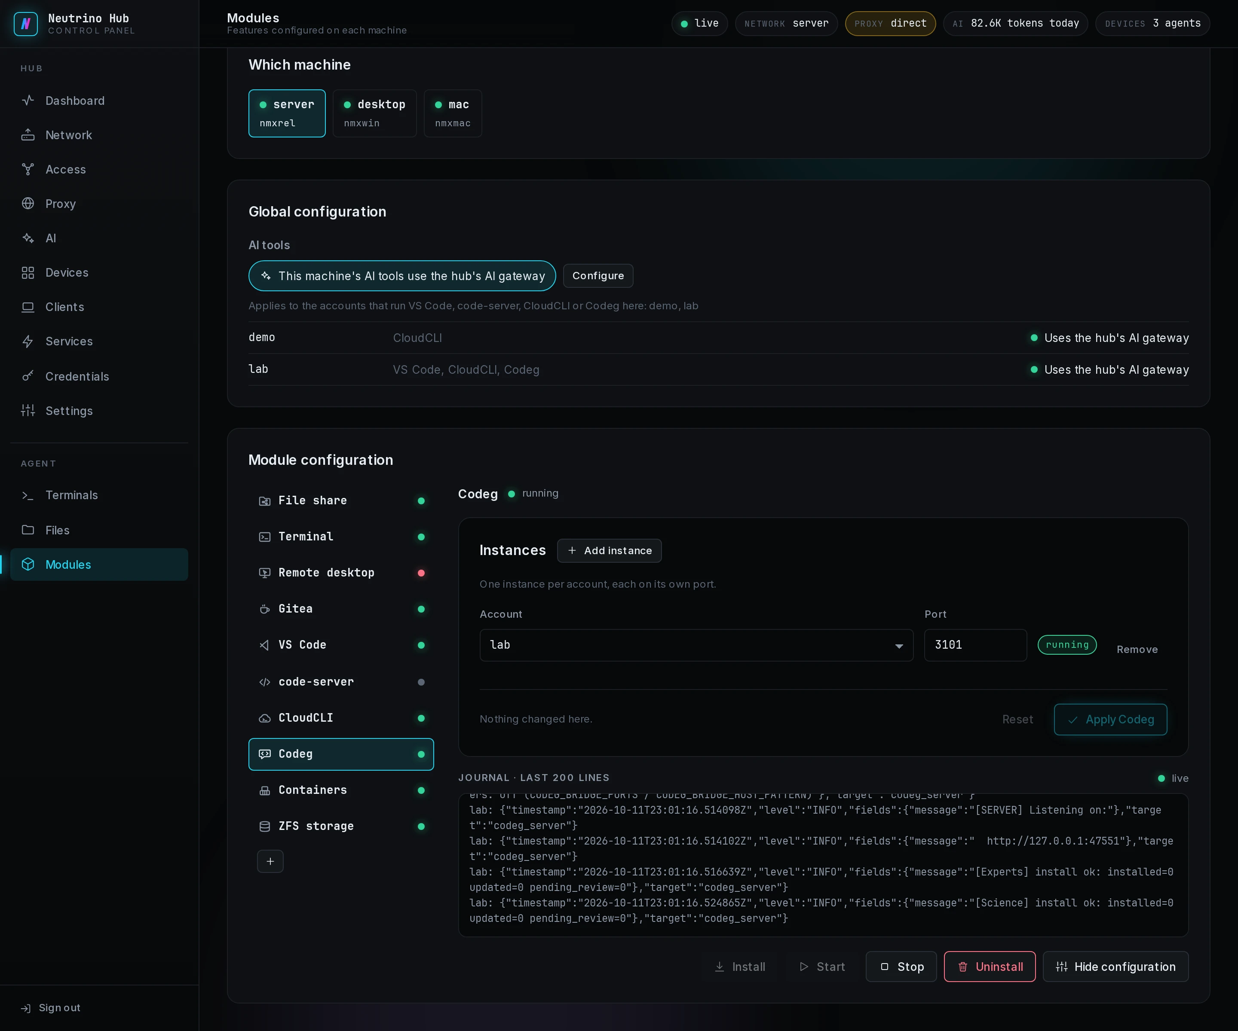
Task: Select the Remote desktop module
Action: tap(341, 573)
